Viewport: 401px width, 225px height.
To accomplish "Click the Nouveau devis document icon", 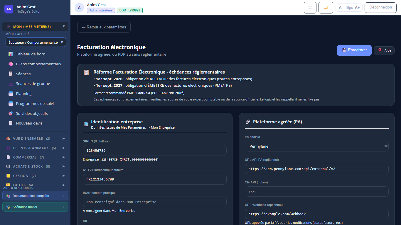I will 11,123.
